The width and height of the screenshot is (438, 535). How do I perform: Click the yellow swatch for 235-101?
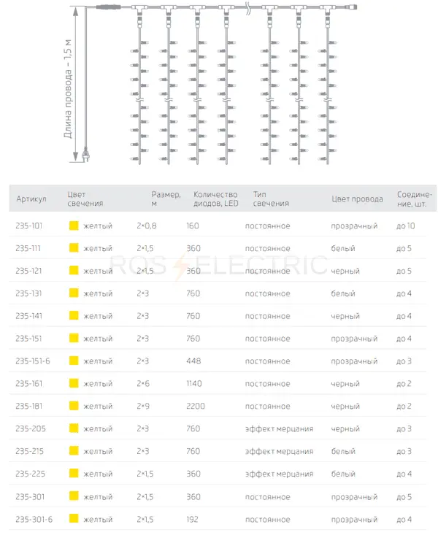pos(74,226)
